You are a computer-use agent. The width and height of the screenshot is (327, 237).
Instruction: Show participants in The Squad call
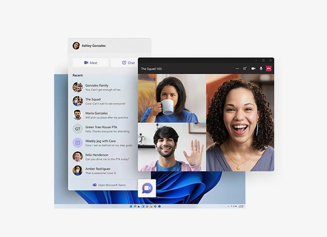[x=245, y=69]
